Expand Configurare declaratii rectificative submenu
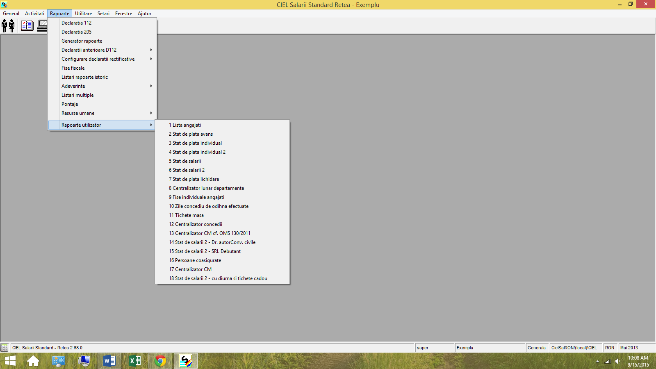 coord(102,59)
